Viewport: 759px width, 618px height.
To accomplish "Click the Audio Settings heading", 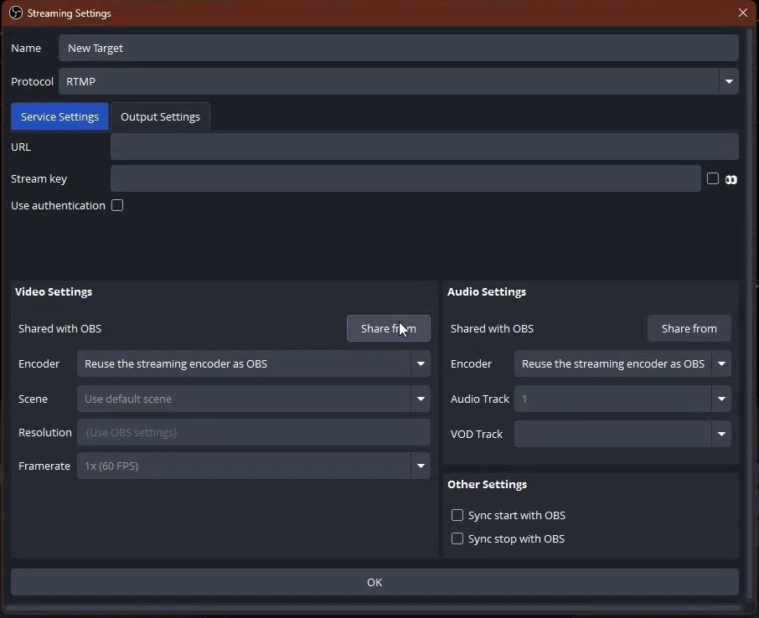I will (487, 291).
